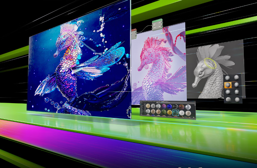Click the teal material outlined in cyan
This screenshot has height=168, width=257.
(x=176, y=113)
